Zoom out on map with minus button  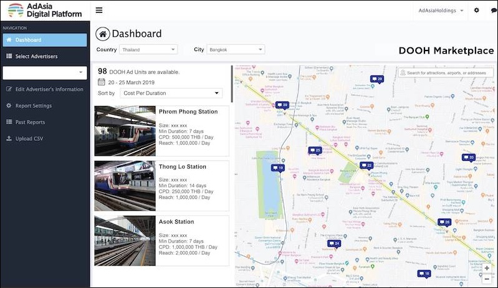click(487, 279)
